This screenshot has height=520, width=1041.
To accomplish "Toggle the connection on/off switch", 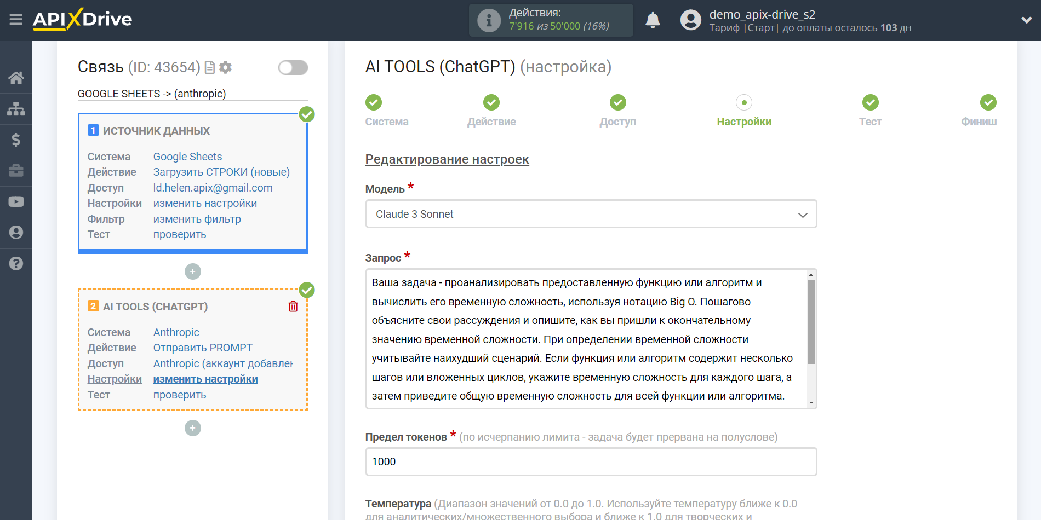I will tap(293, 67).
